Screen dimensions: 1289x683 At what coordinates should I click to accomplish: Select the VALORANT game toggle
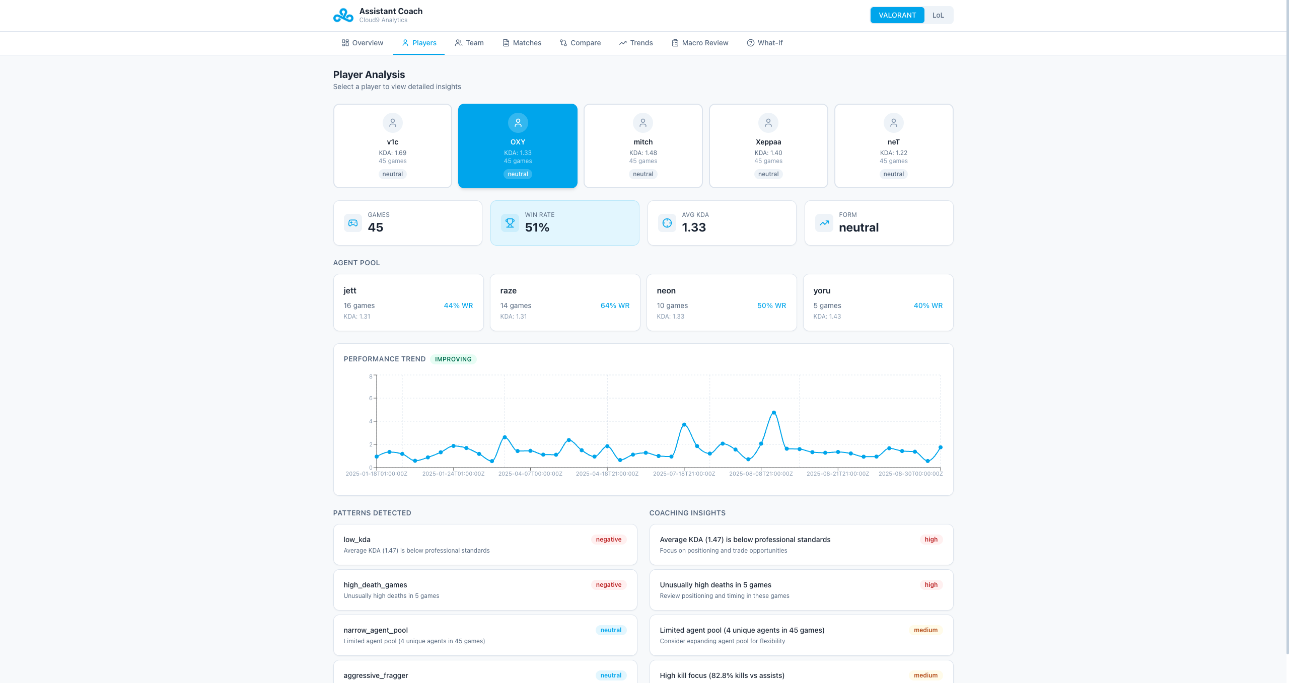pyautogui.click(x=897, y=15)
